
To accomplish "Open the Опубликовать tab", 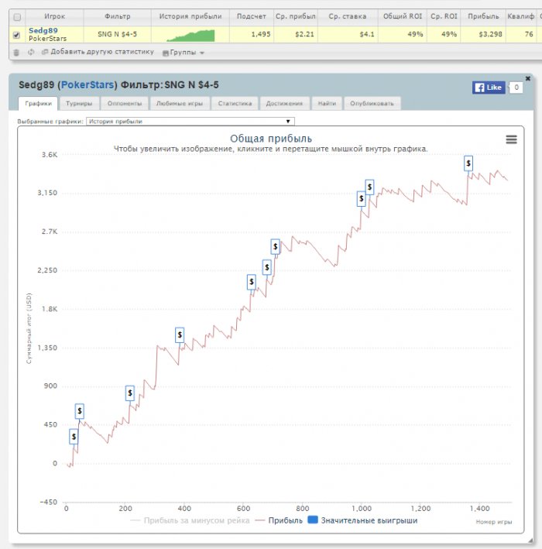I will click(x=372, y=103).
